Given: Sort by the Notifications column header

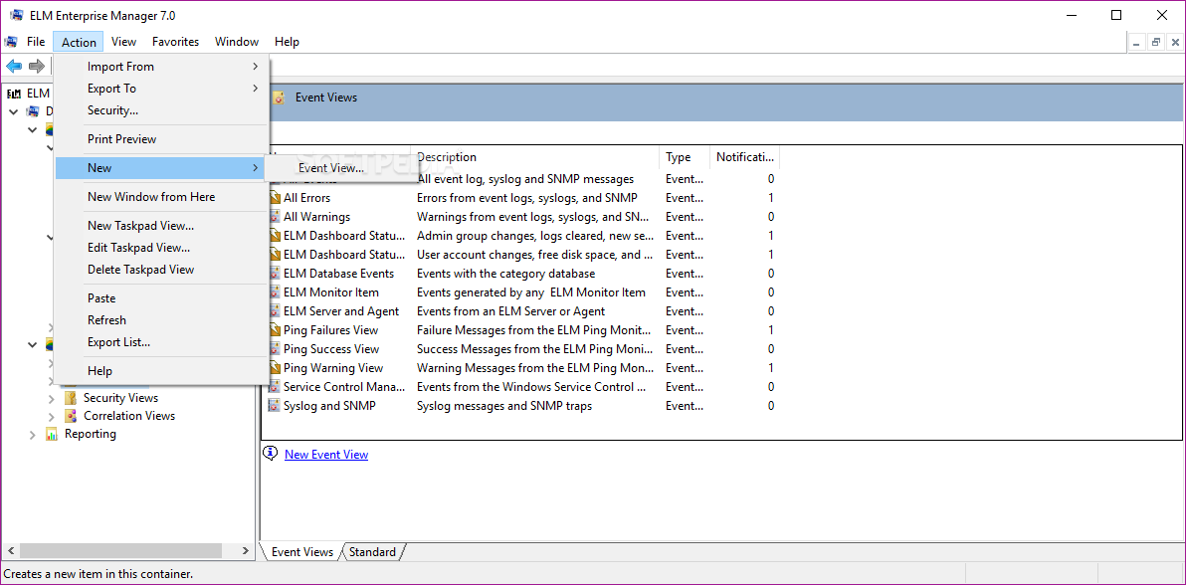Looking at the screenshot, I should (x=745, y=156).
